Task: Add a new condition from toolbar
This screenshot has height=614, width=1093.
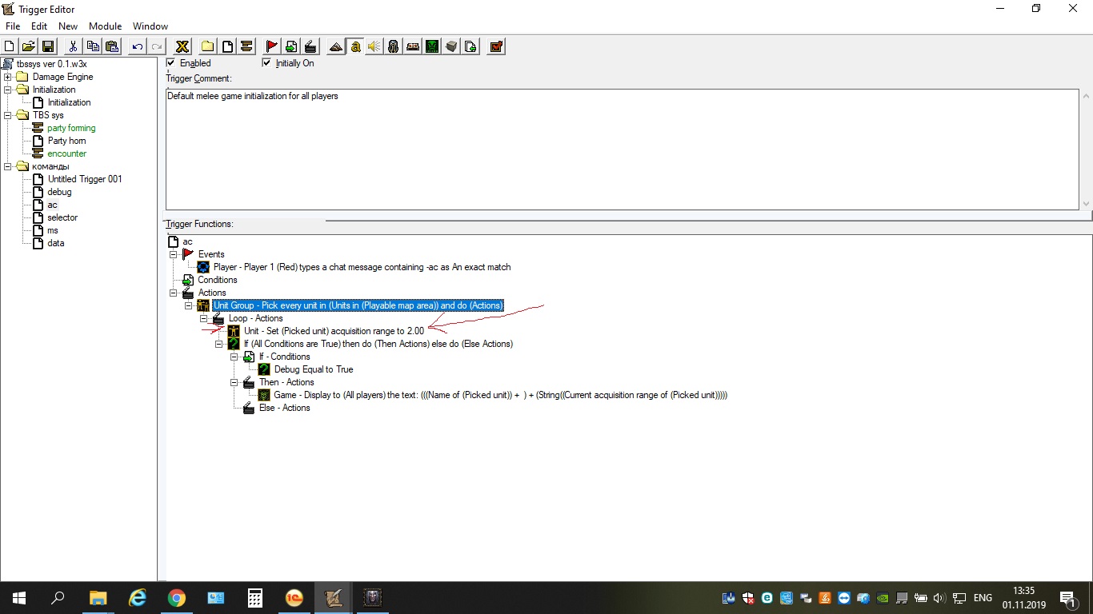Action: 291,46
